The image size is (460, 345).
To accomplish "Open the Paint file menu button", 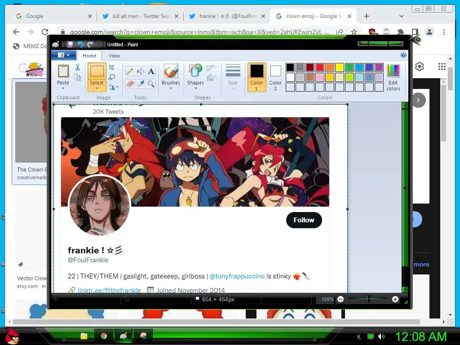I will (64, 55).
